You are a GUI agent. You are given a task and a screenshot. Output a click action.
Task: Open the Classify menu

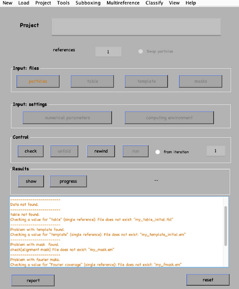click(x=154, y=3)
